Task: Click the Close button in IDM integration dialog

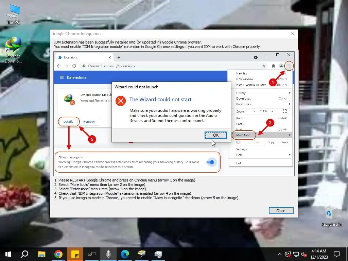Action: point(281,211)
